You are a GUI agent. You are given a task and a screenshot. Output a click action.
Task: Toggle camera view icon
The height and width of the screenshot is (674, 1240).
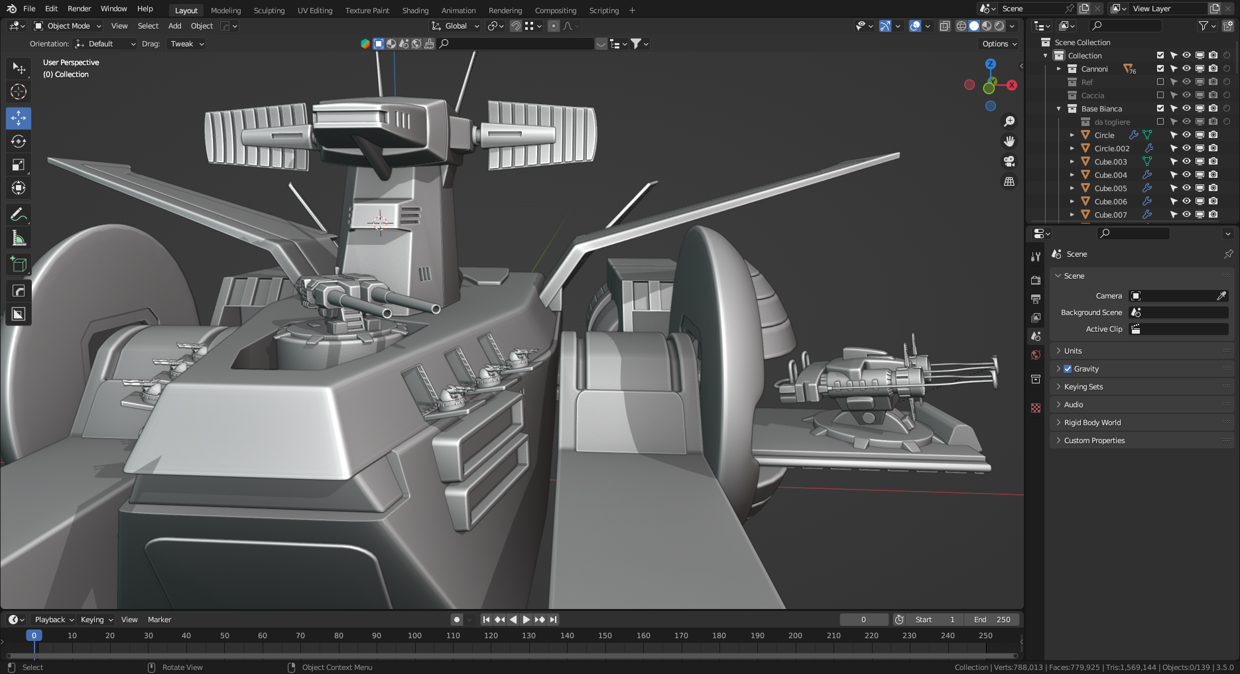(x=1009, y=161)
